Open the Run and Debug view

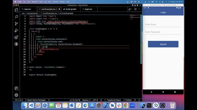(16, 31)
